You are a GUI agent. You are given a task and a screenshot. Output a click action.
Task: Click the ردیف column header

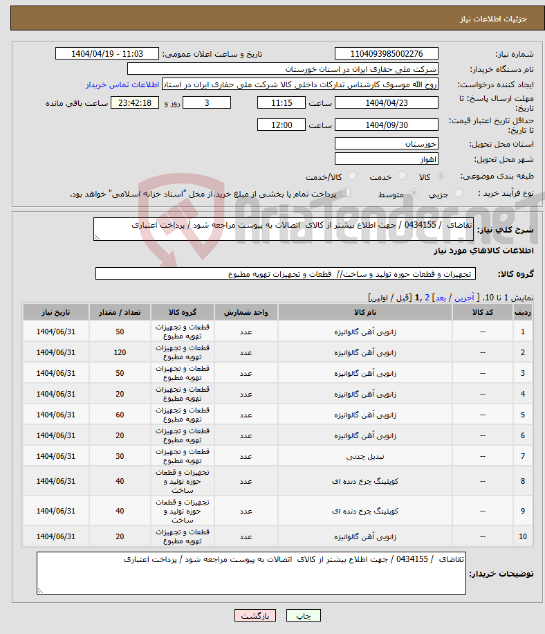tap(523, 312)
